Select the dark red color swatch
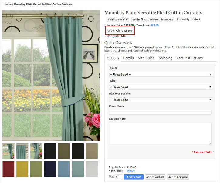 [8, 169]
